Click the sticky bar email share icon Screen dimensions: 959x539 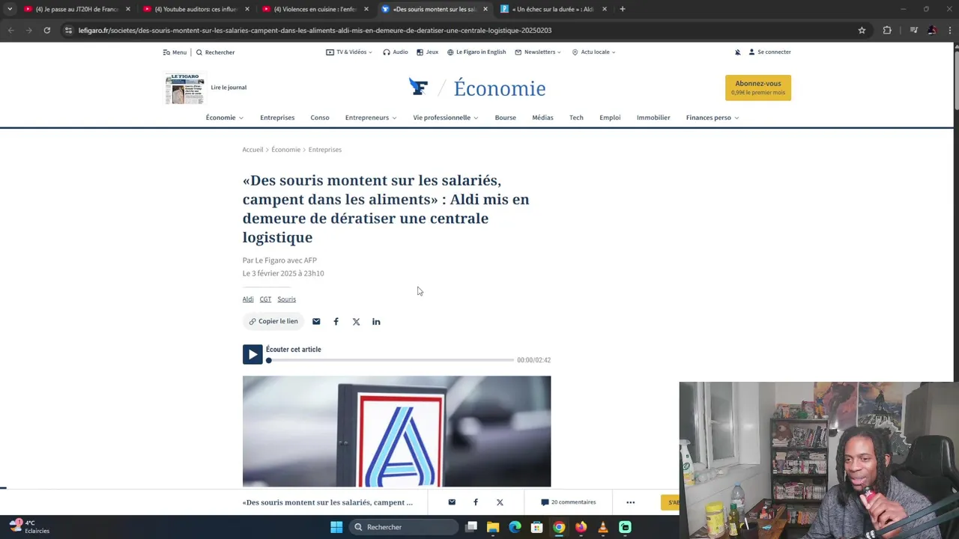coord(452,502)
